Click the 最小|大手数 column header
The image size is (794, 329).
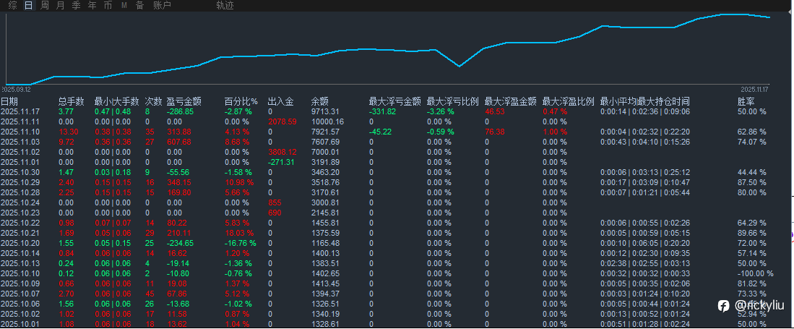pos(116,101)
